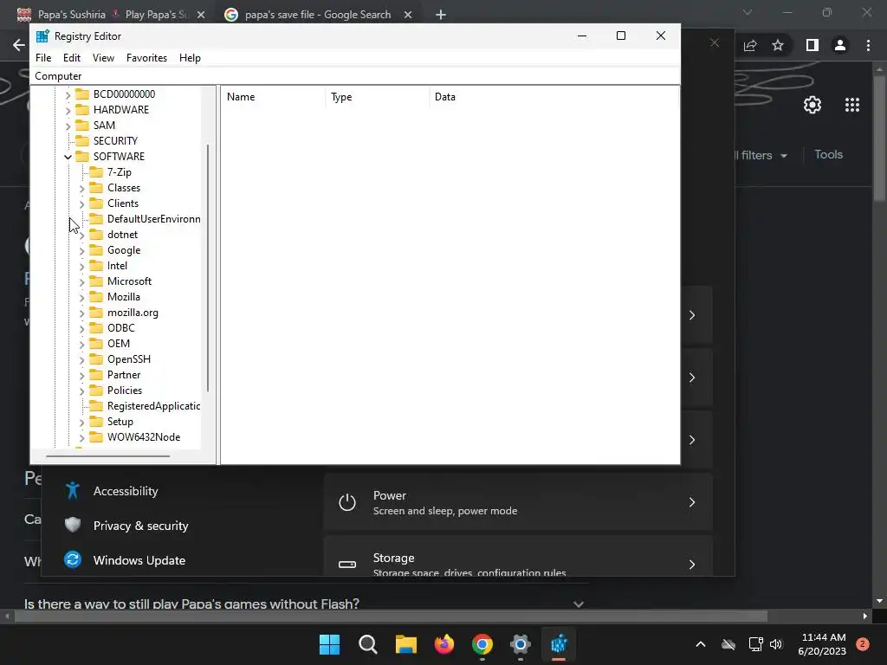This screenshot has width=887, height=665.
Task: Select the SECURITY key folder icon
Action: pyautogui.click(x=82, y=141)
